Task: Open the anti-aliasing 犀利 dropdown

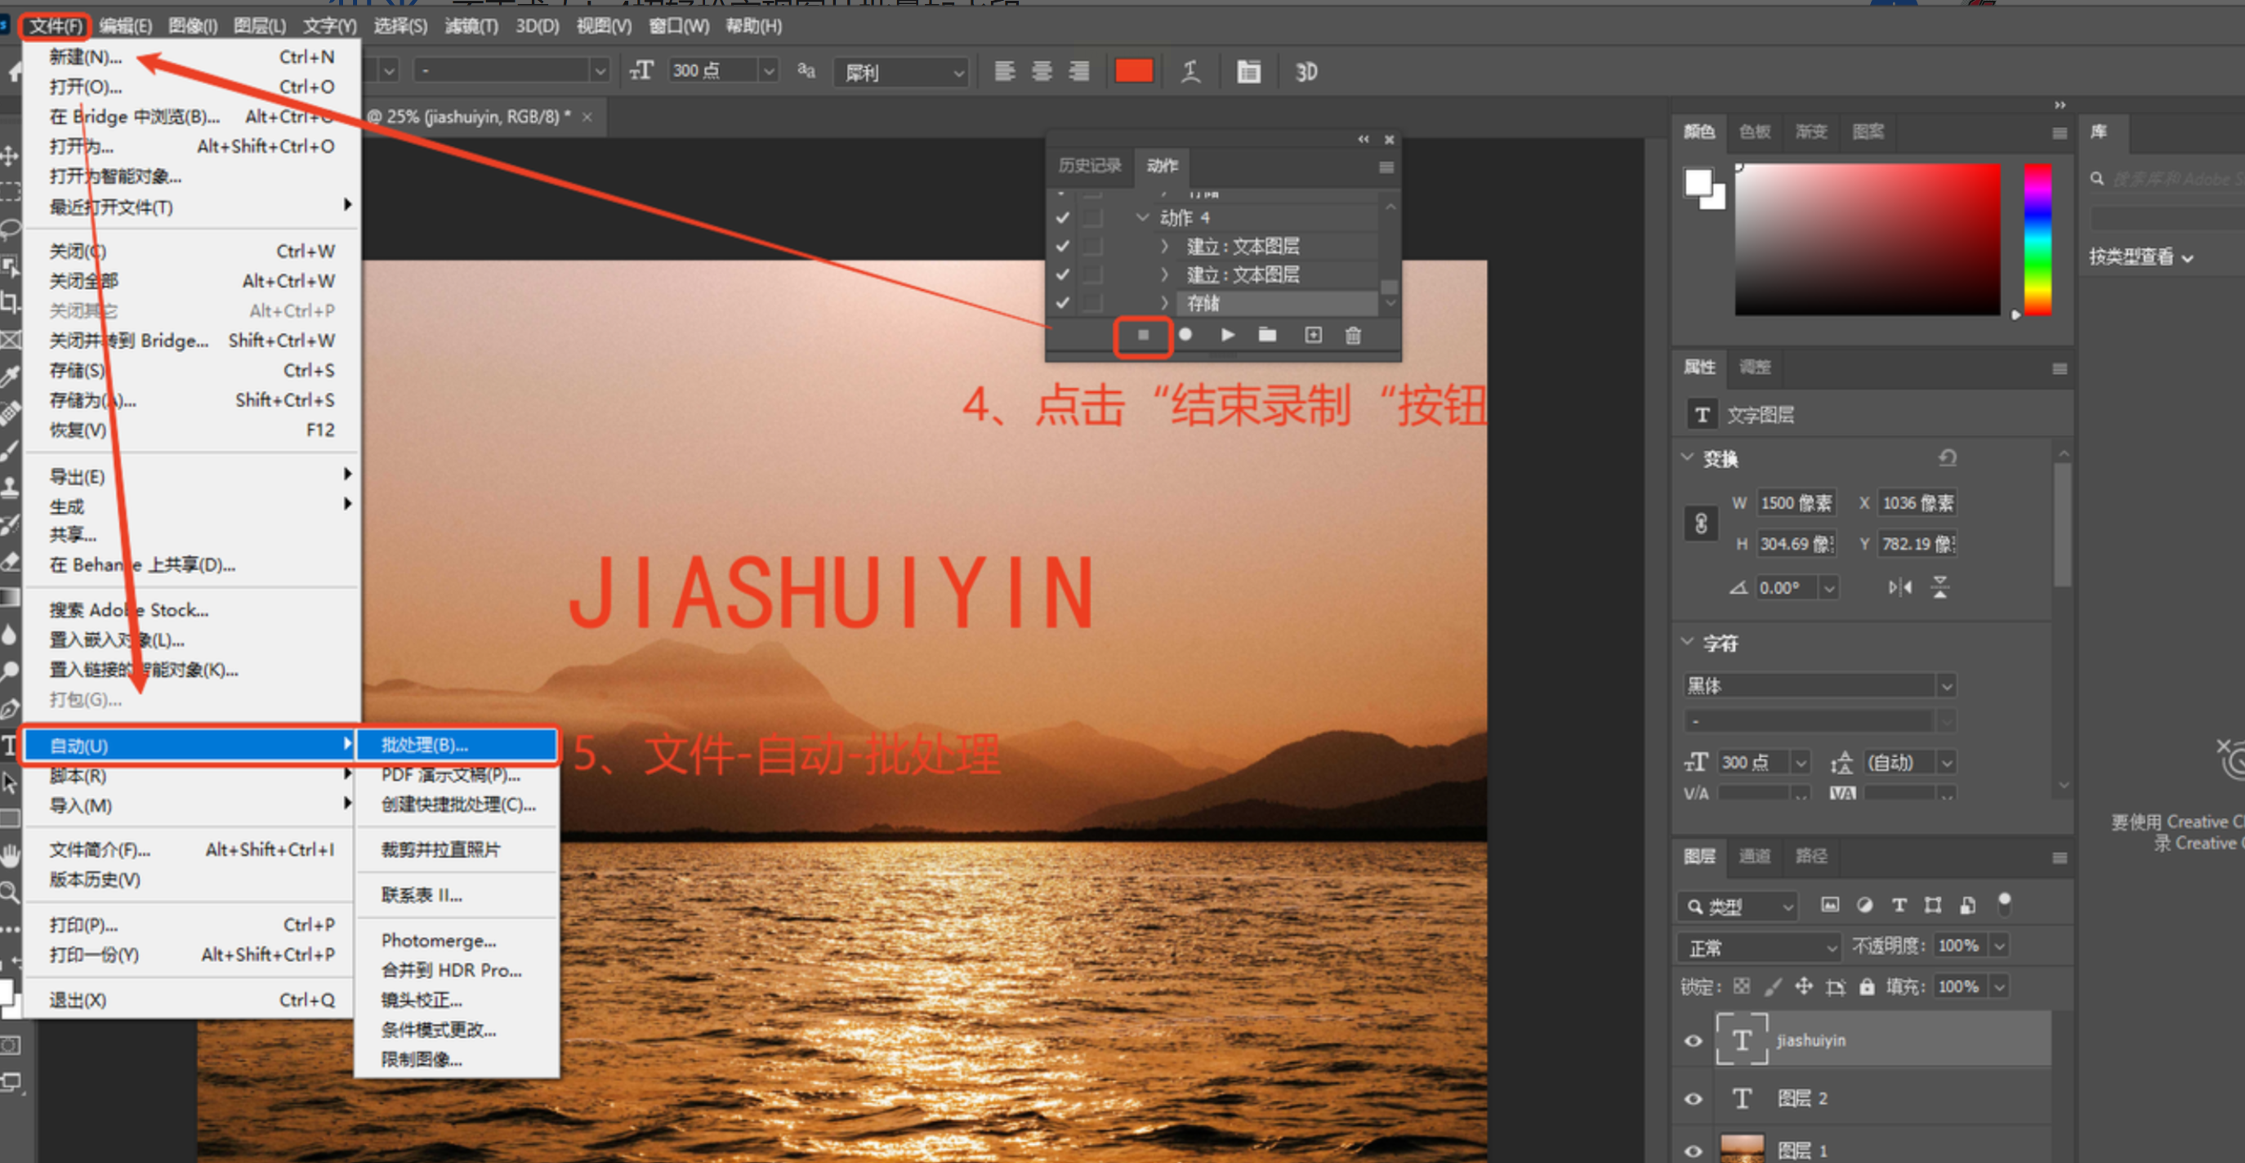Action: (901, 71)
